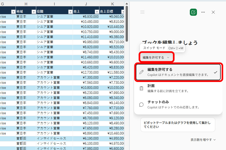The image size is (226, 150).
Task: Select the シニア営業 cell beside ¥10,480,000
Action: (54, 22)
